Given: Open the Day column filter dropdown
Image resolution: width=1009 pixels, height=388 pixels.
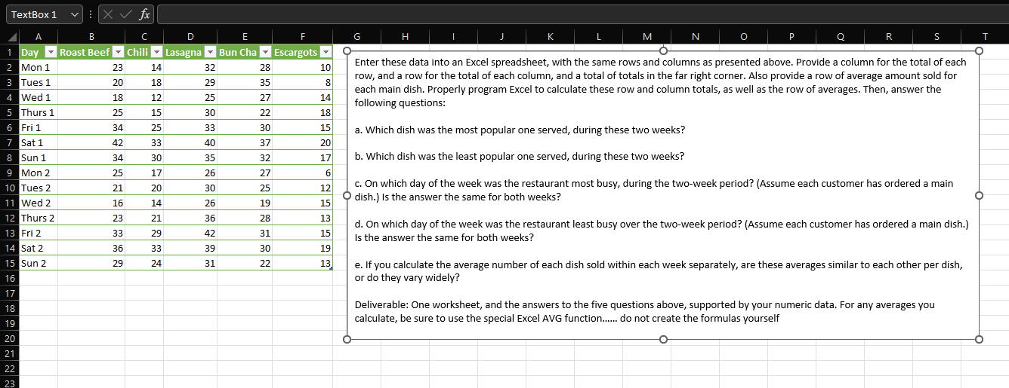Looking at the screenshot, I should click(x=50, y=52).
